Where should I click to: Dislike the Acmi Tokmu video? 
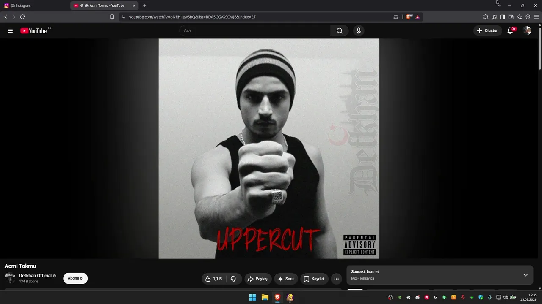tap(234, 279)
